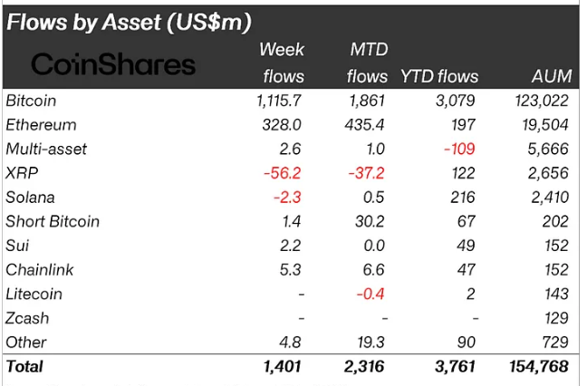Image resolution: width=587 pixels, height=386 pixels.
Task: Select the Solana row label
Action: [x=31, y=198]
